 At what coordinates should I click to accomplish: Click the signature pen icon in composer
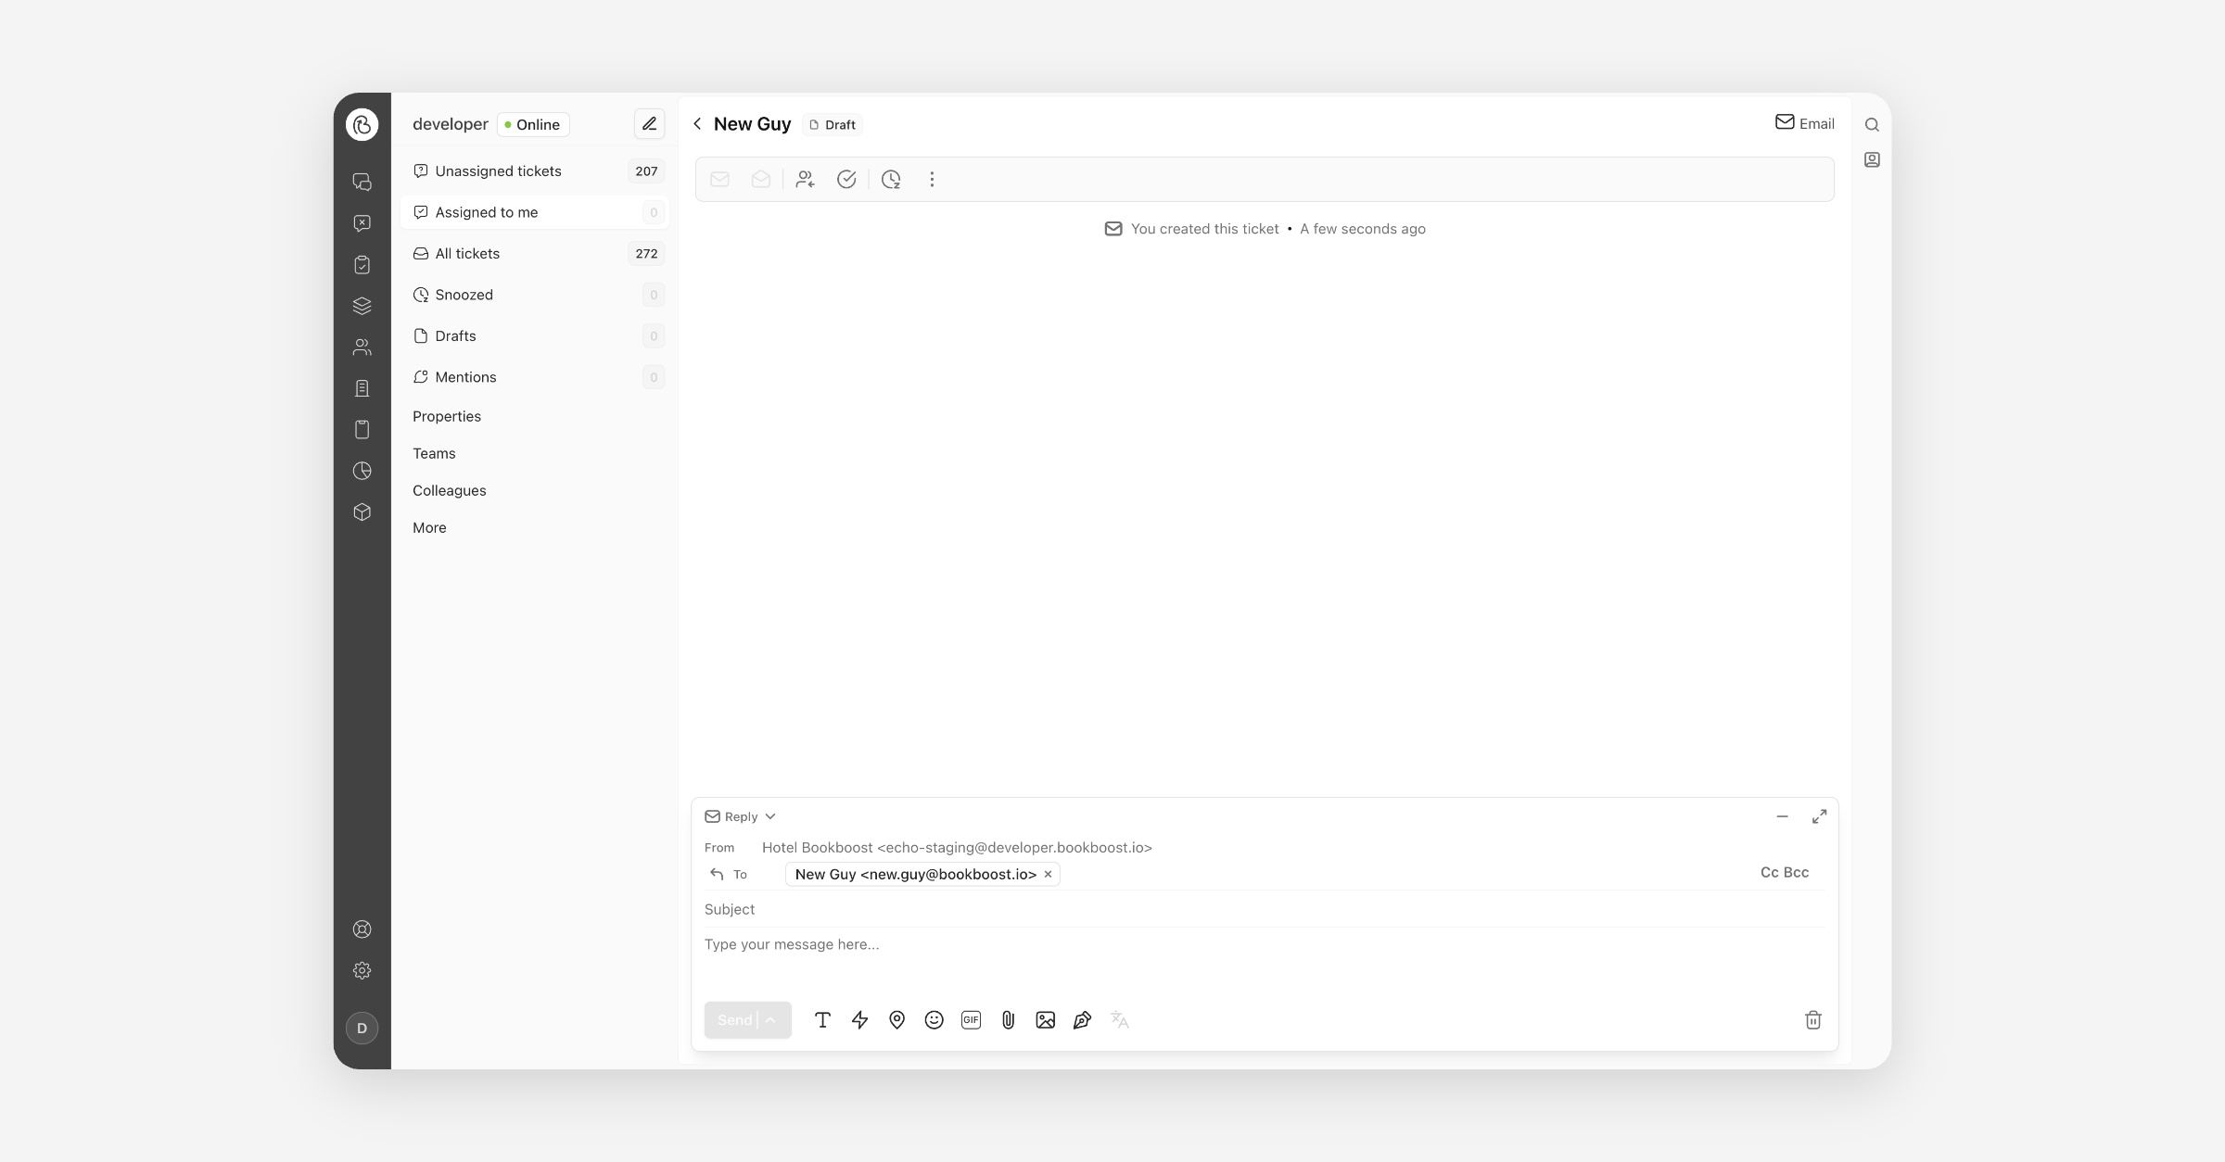(1082, 1020)
